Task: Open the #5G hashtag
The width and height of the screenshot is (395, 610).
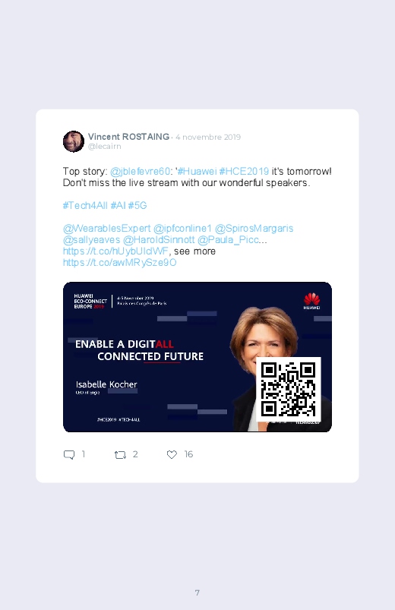Action: pos(137,205)
